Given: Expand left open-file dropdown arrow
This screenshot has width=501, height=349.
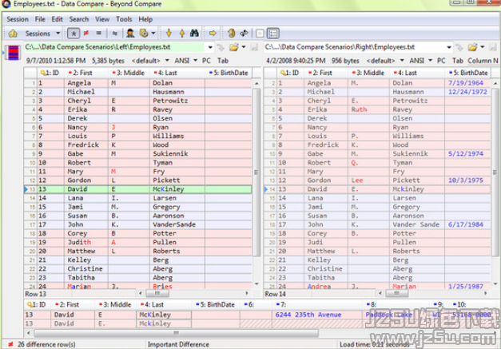Looking at the screenshot, I should coord(244,47).
